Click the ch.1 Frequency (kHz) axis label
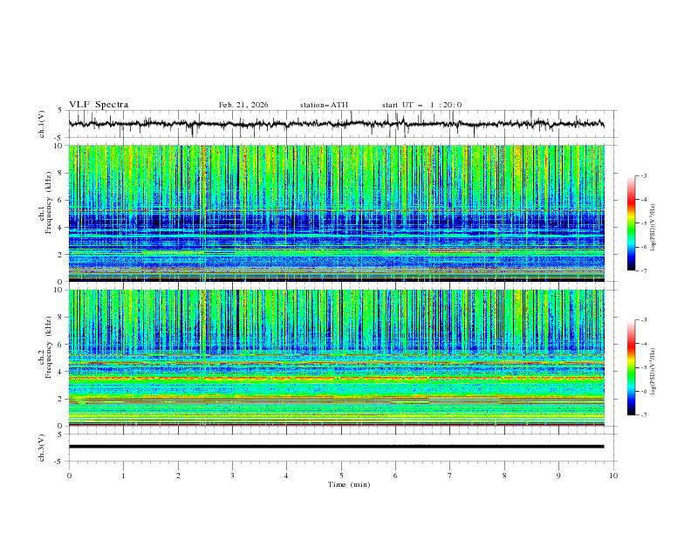Screen dimensions: 691x534 tap(45, 203)
